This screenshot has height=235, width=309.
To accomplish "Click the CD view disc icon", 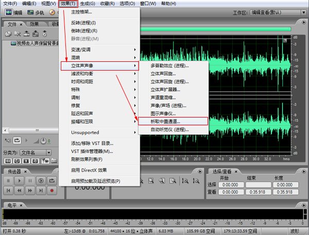I will point(52,12).
